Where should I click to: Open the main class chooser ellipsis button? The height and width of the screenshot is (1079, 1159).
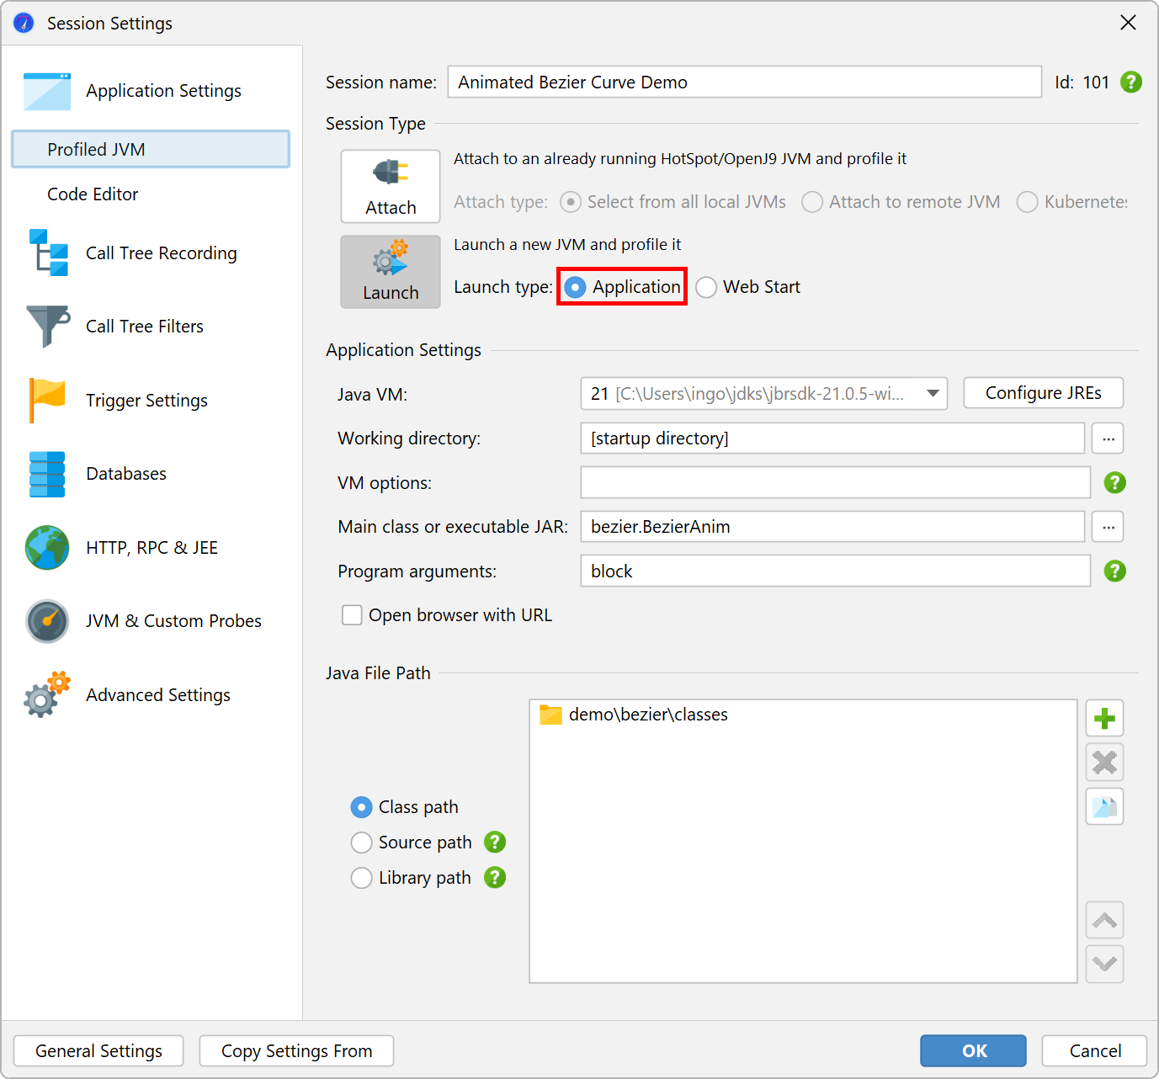(x=1108, y=527)
